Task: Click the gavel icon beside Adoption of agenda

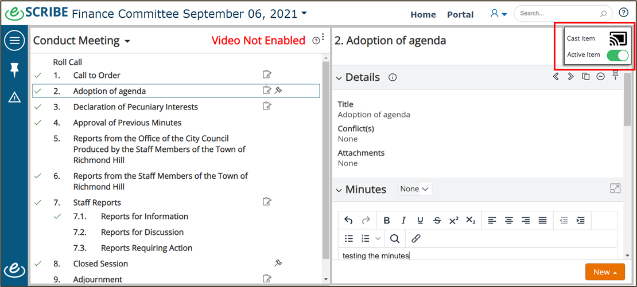Action: tap(278, 90)
